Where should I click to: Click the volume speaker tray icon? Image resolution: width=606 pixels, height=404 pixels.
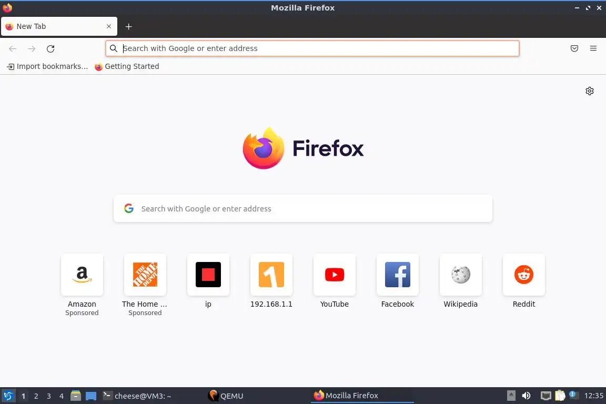point(526,396)
